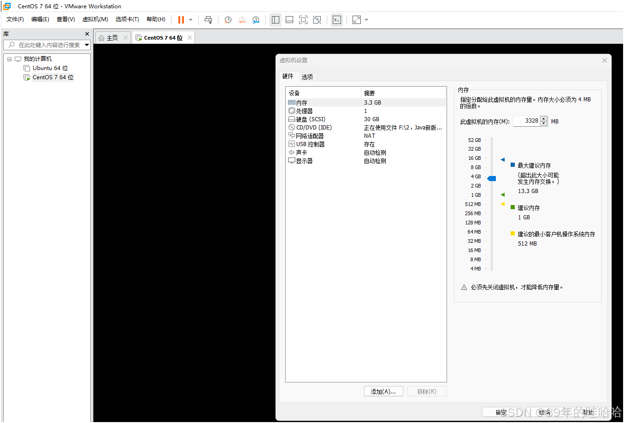This screenshot has height=423, width=624.
Task: Toggle the library sidebar view icon
Action: pyautogui.click(x=276, y=20)
